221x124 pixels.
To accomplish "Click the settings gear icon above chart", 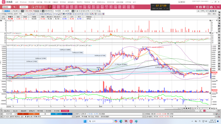I will pyautogui.click(x=216, y=11).
